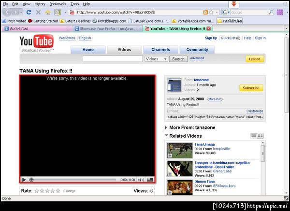This screenshot has width=290, height=211.
Task: Click the orange RSS feed icon
Action: pyautogui.click(x=205, y=13)
